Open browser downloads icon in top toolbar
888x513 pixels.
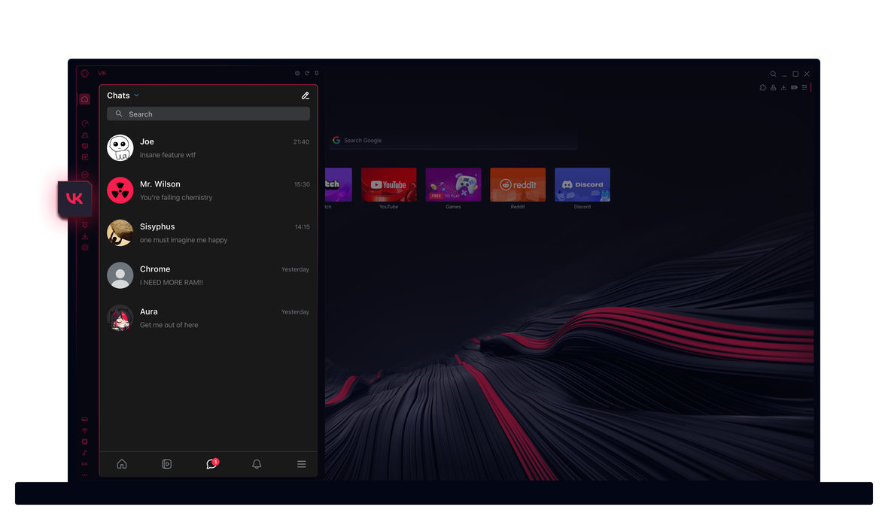click(783, 88)
